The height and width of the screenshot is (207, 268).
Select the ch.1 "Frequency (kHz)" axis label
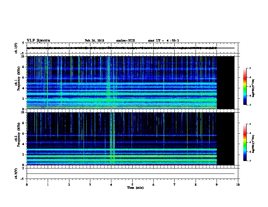point(19,79)
